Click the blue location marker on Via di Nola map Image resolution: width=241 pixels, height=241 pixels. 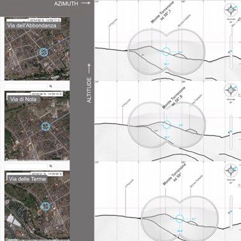point(45,126)
